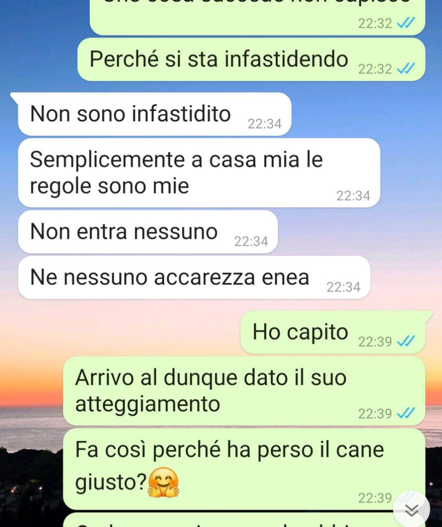Select the 'Perché si sta infastidendo' bubble

(x=251, y=60)
